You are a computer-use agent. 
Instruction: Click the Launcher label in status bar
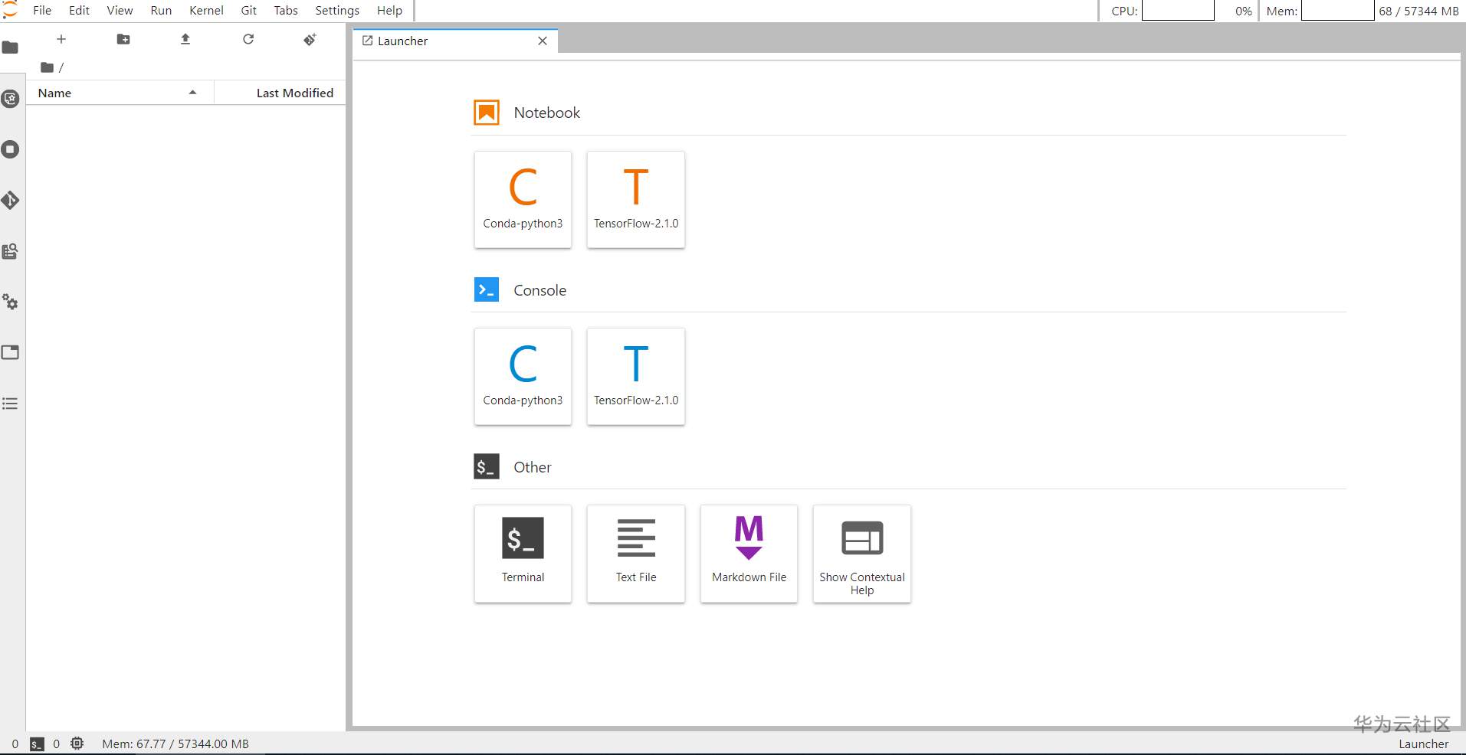pos(1423,744)
